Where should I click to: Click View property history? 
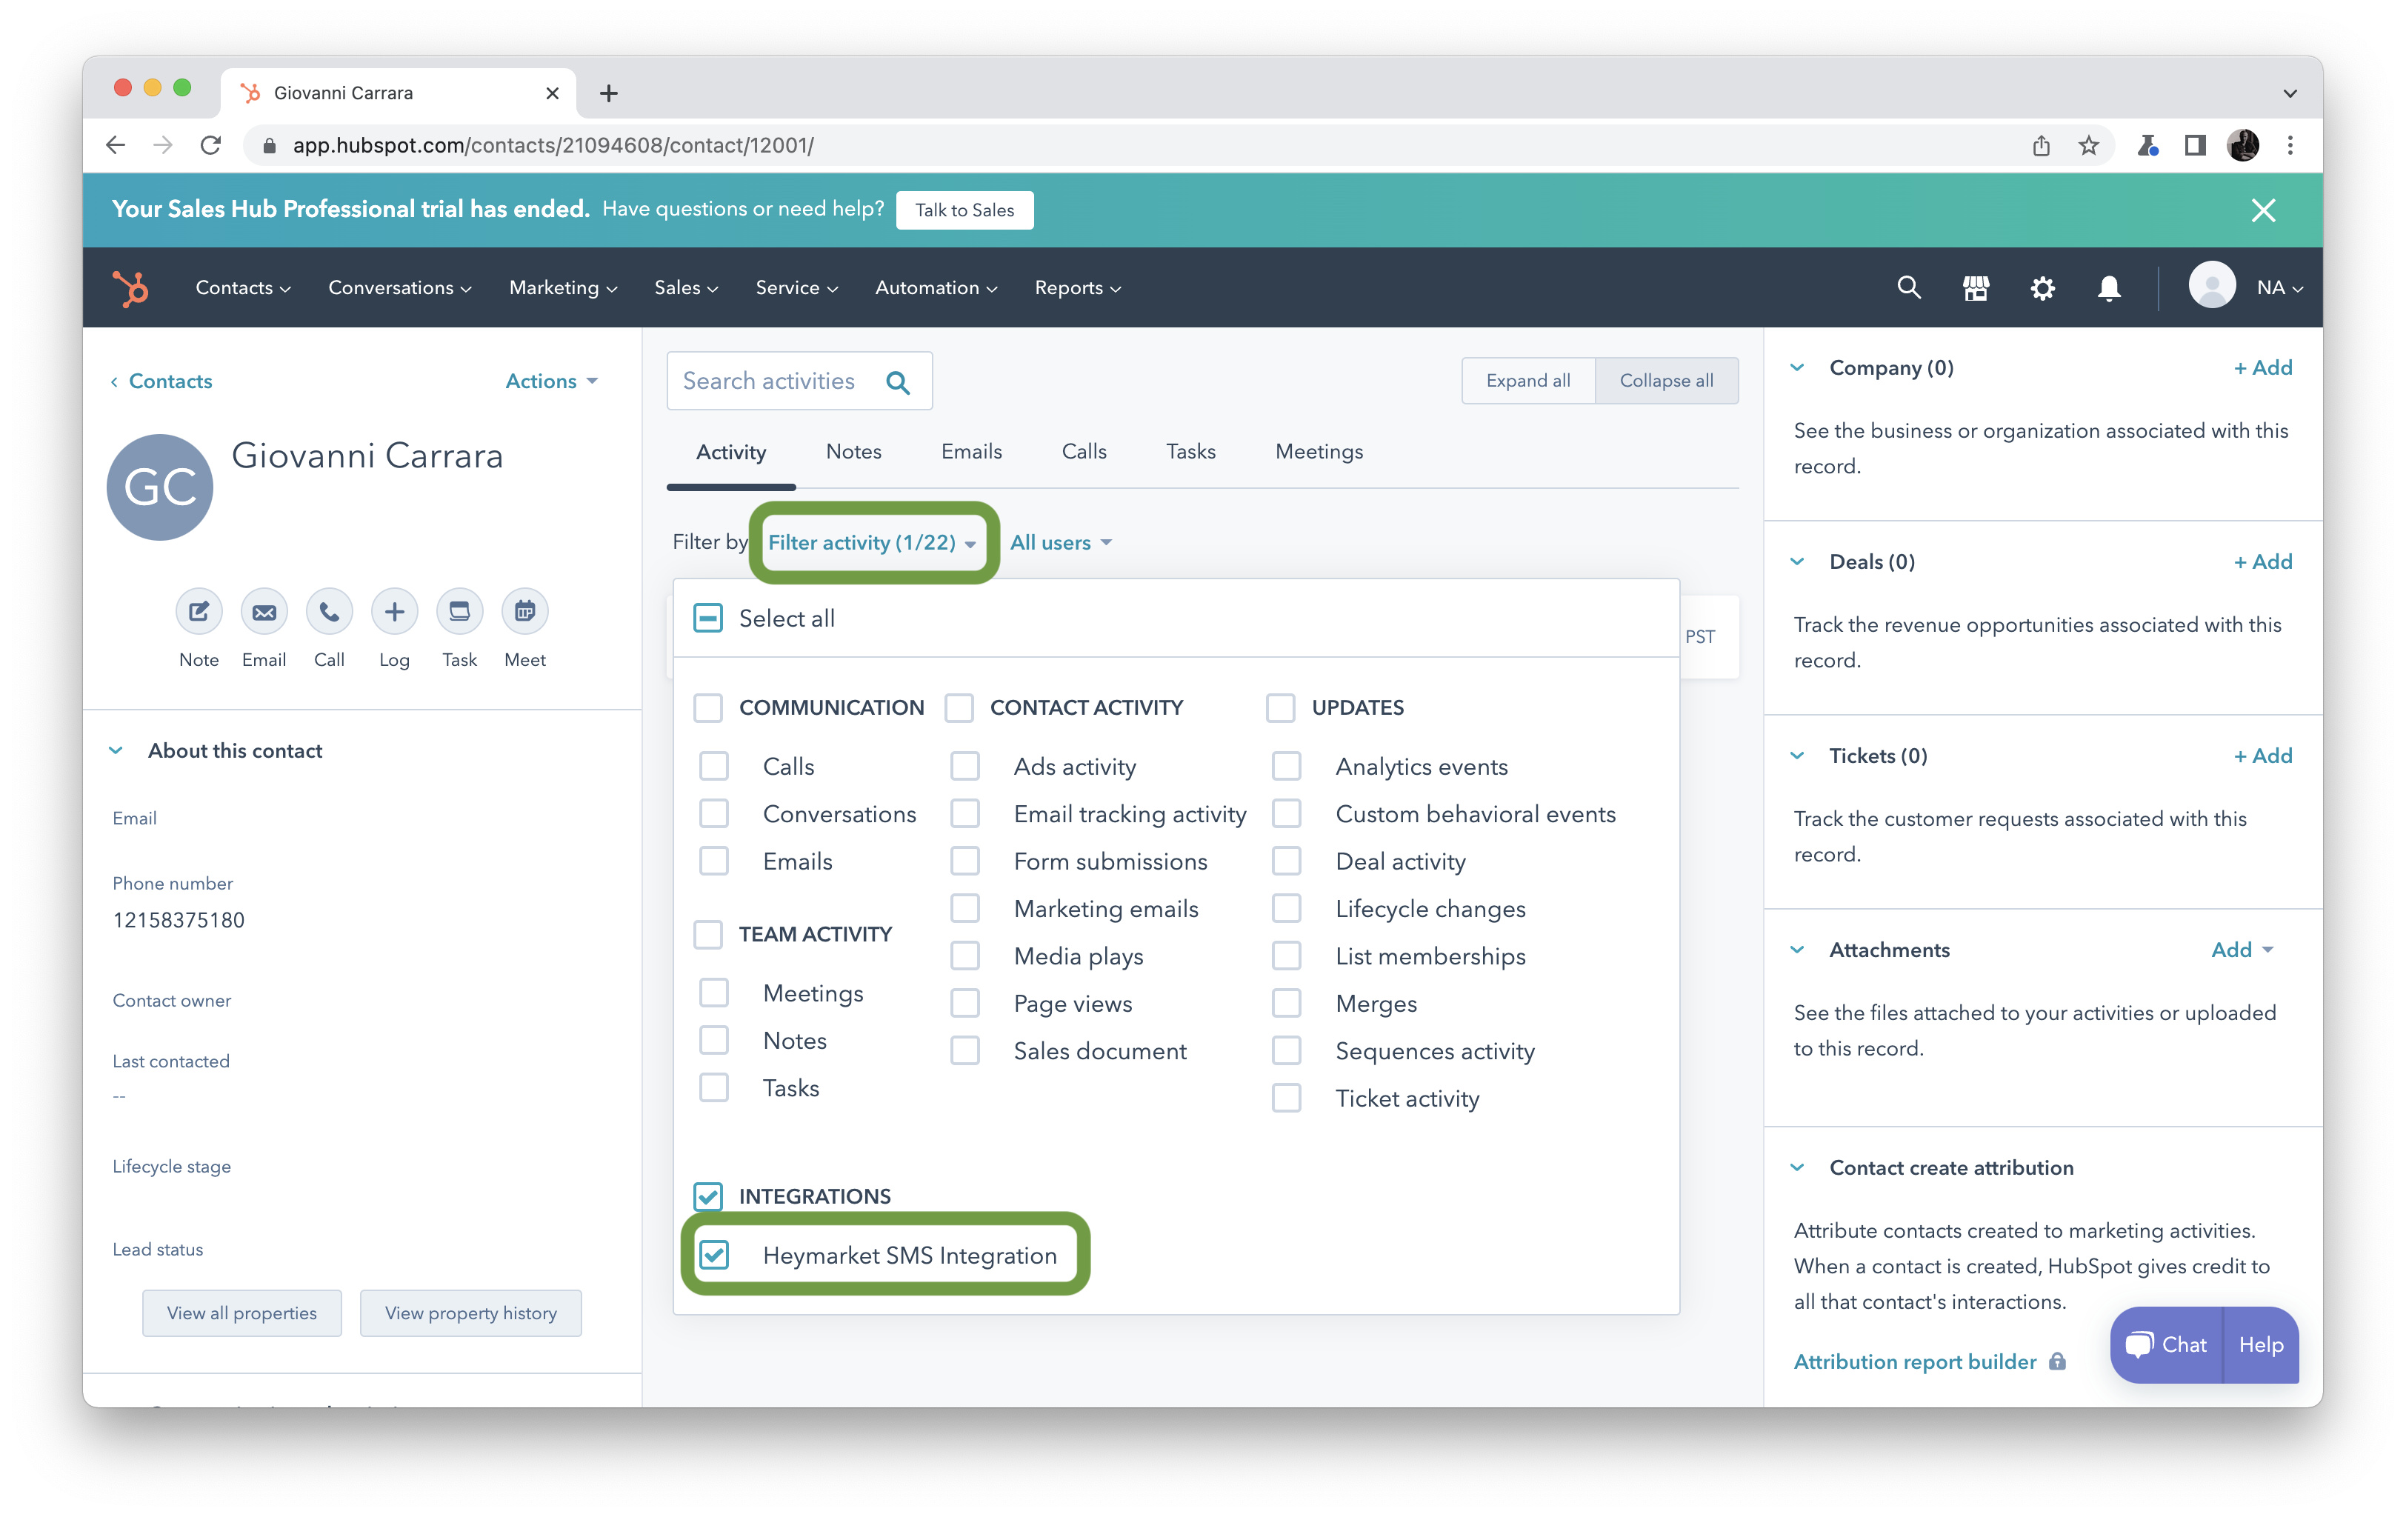coord(470,1313)
